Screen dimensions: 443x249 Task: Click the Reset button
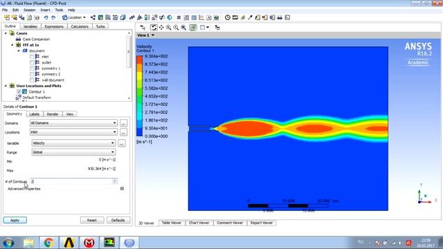[92, 220]
